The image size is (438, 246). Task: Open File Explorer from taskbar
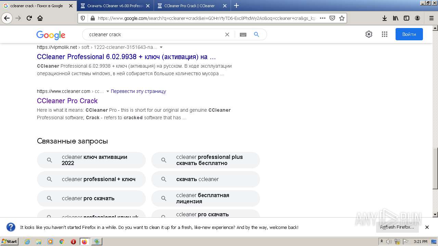pos(39,242)
